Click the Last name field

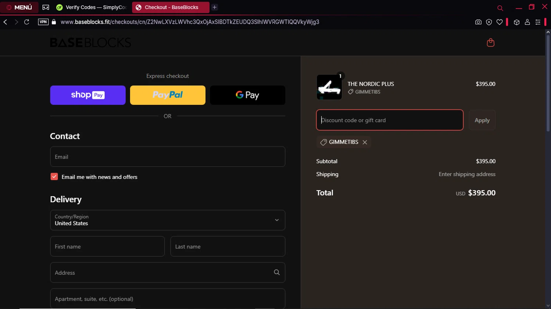pyautogui.click(x=228, y=246)
